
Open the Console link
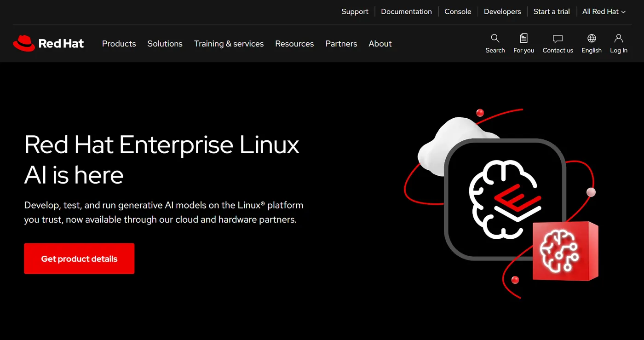pyautogui.click(x=458, y=12)
